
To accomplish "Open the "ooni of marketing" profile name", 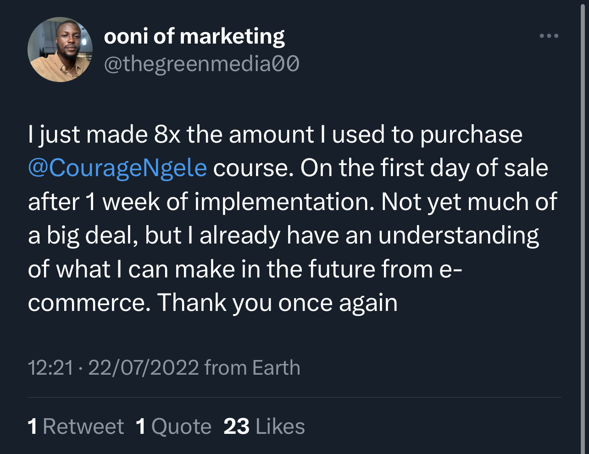I will click(194, 37).
